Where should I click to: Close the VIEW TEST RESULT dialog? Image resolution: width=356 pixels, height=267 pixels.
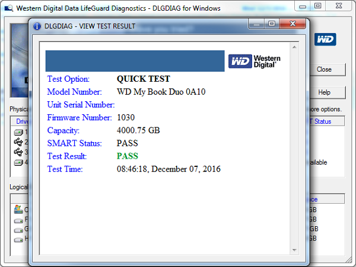293,24
